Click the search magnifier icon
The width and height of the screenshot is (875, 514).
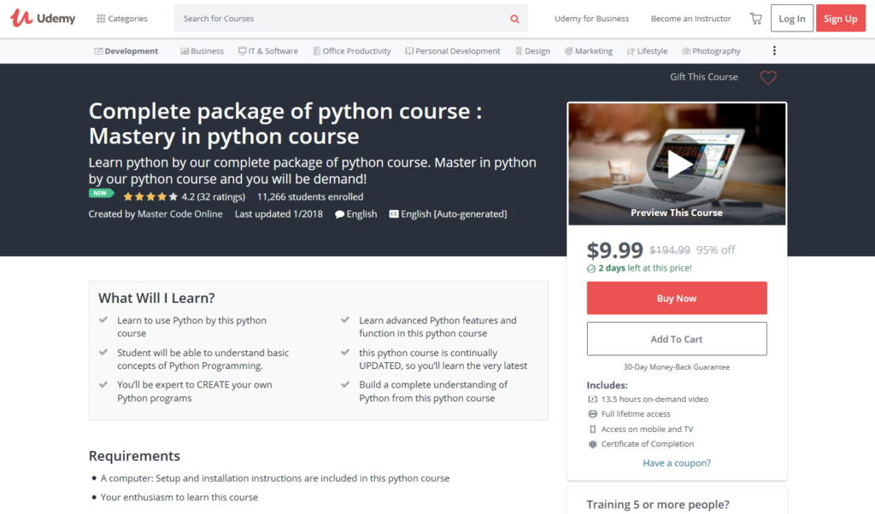[x=514, y=19]
